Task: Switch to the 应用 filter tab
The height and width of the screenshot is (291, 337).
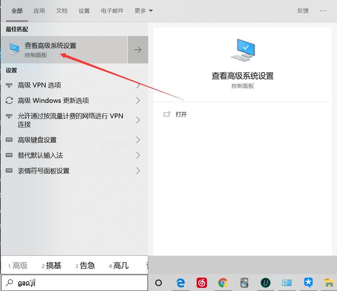Action: point(39,11)
